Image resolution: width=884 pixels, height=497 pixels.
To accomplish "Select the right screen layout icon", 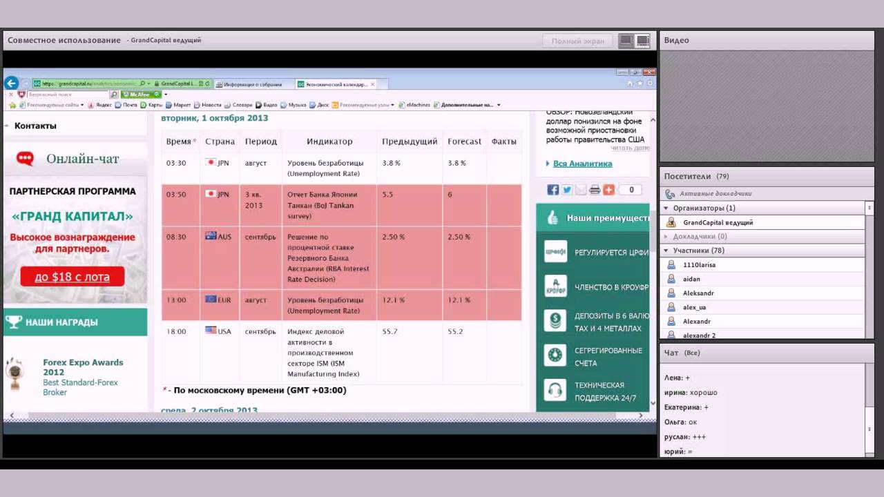I will click(643, 41).
